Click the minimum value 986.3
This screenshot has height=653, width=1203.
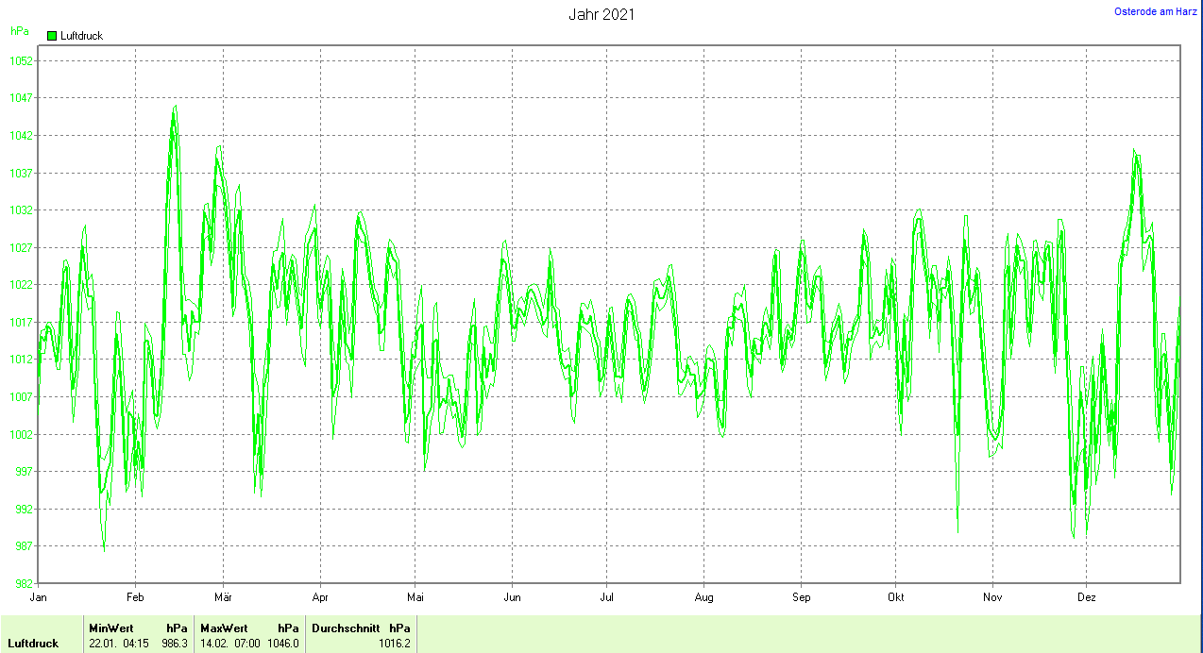[x=175, y=644]
